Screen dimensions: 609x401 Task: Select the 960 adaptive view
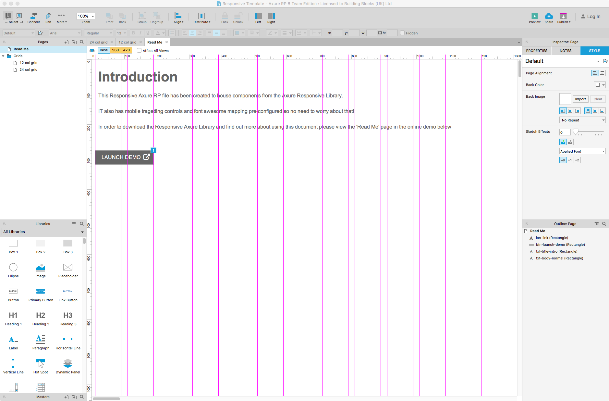coord(116,50)
